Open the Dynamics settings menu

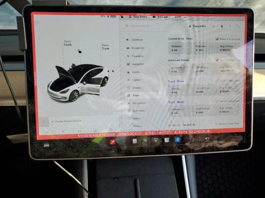135,48
